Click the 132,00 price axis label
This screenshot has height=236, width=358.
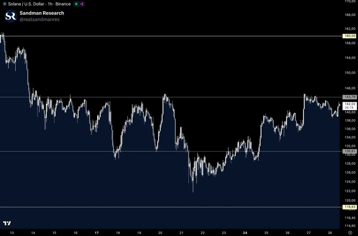coord(350,146)
